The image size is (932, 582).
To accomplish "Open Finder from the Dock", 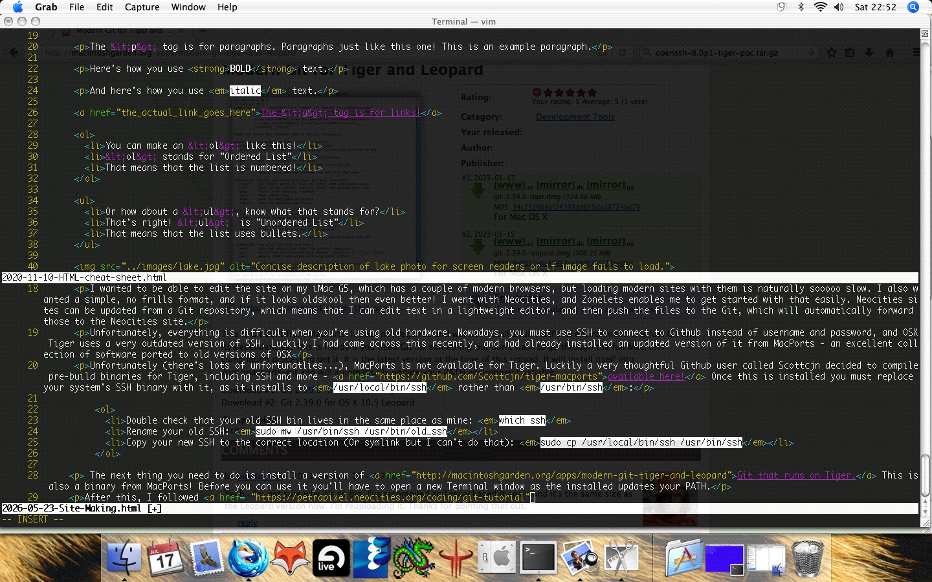I will 123,557.
